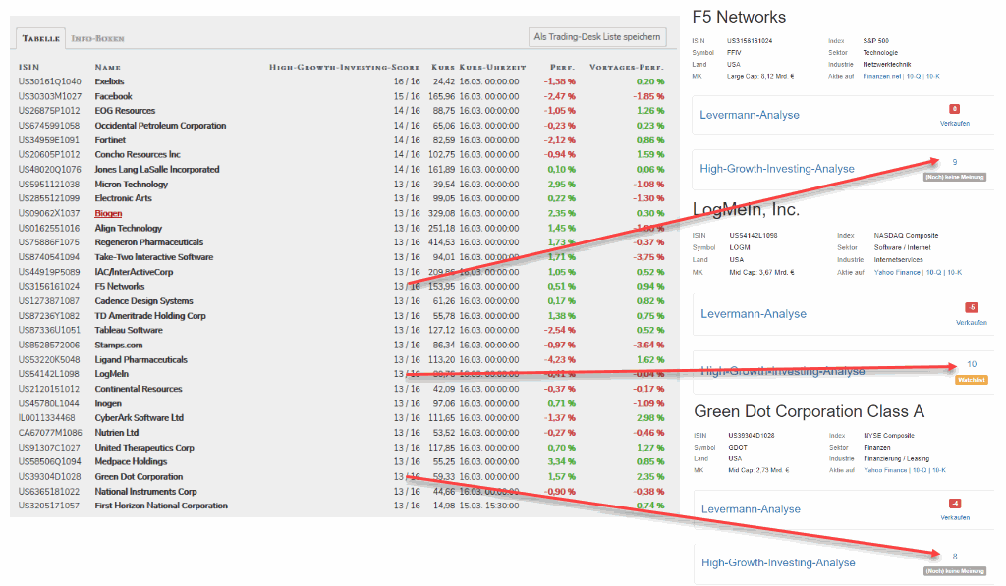Screen dimensions: 1006x586
Task: Open the Inogen stock entry
Action: 108,403
